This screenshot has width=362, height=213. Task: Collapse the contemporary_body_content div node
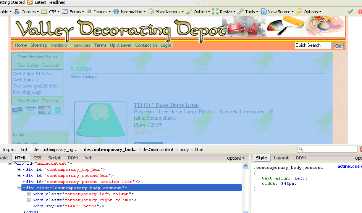[x=19, y=188]
